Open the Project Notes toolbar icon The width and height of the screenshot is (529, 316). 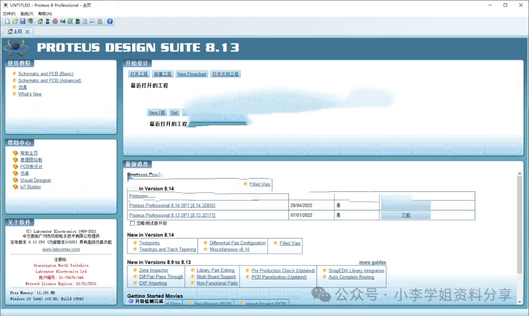pos(99,21)
